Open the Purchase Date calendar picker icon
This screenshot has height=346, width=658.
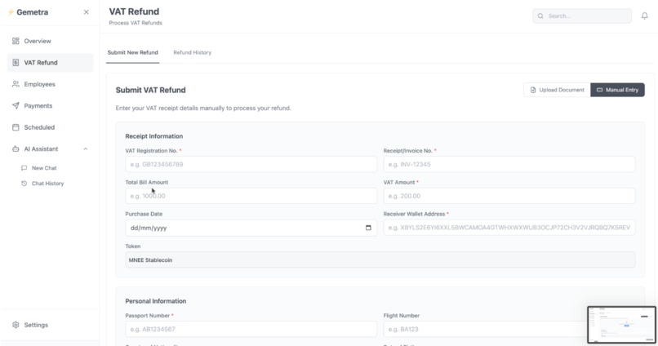click(x=368, y=228)
